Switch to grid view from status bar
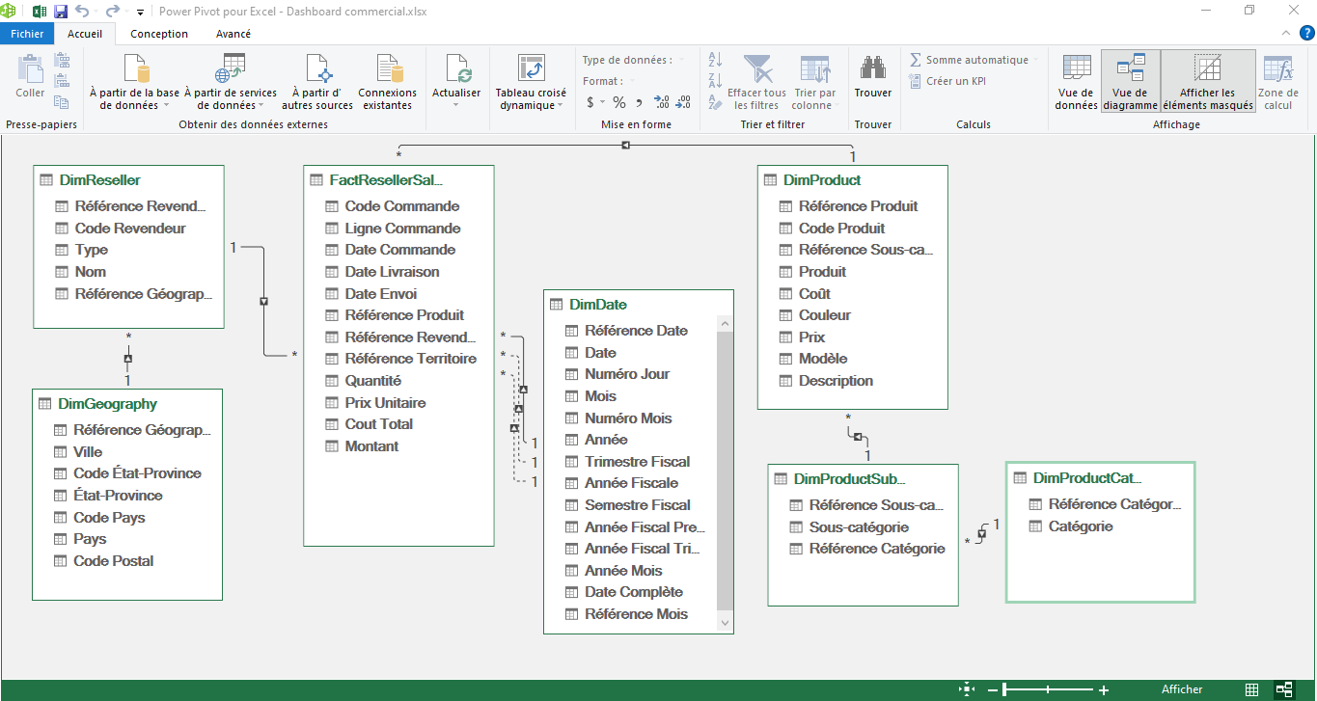 [1251, 689]
